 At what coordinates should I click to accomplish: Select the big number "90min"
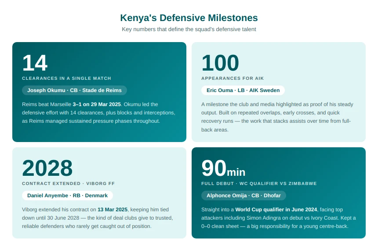[x=223, y=168]
